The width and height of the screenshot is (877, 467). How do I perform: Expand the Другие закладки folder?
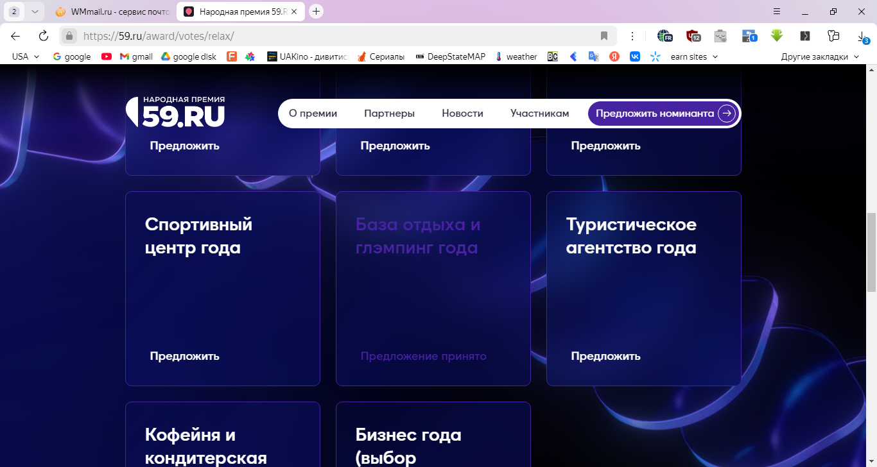pyautogui.click(x=819, y=56)
